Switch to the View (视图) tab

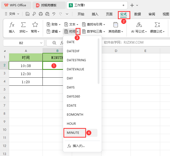(x=166, y=14)
